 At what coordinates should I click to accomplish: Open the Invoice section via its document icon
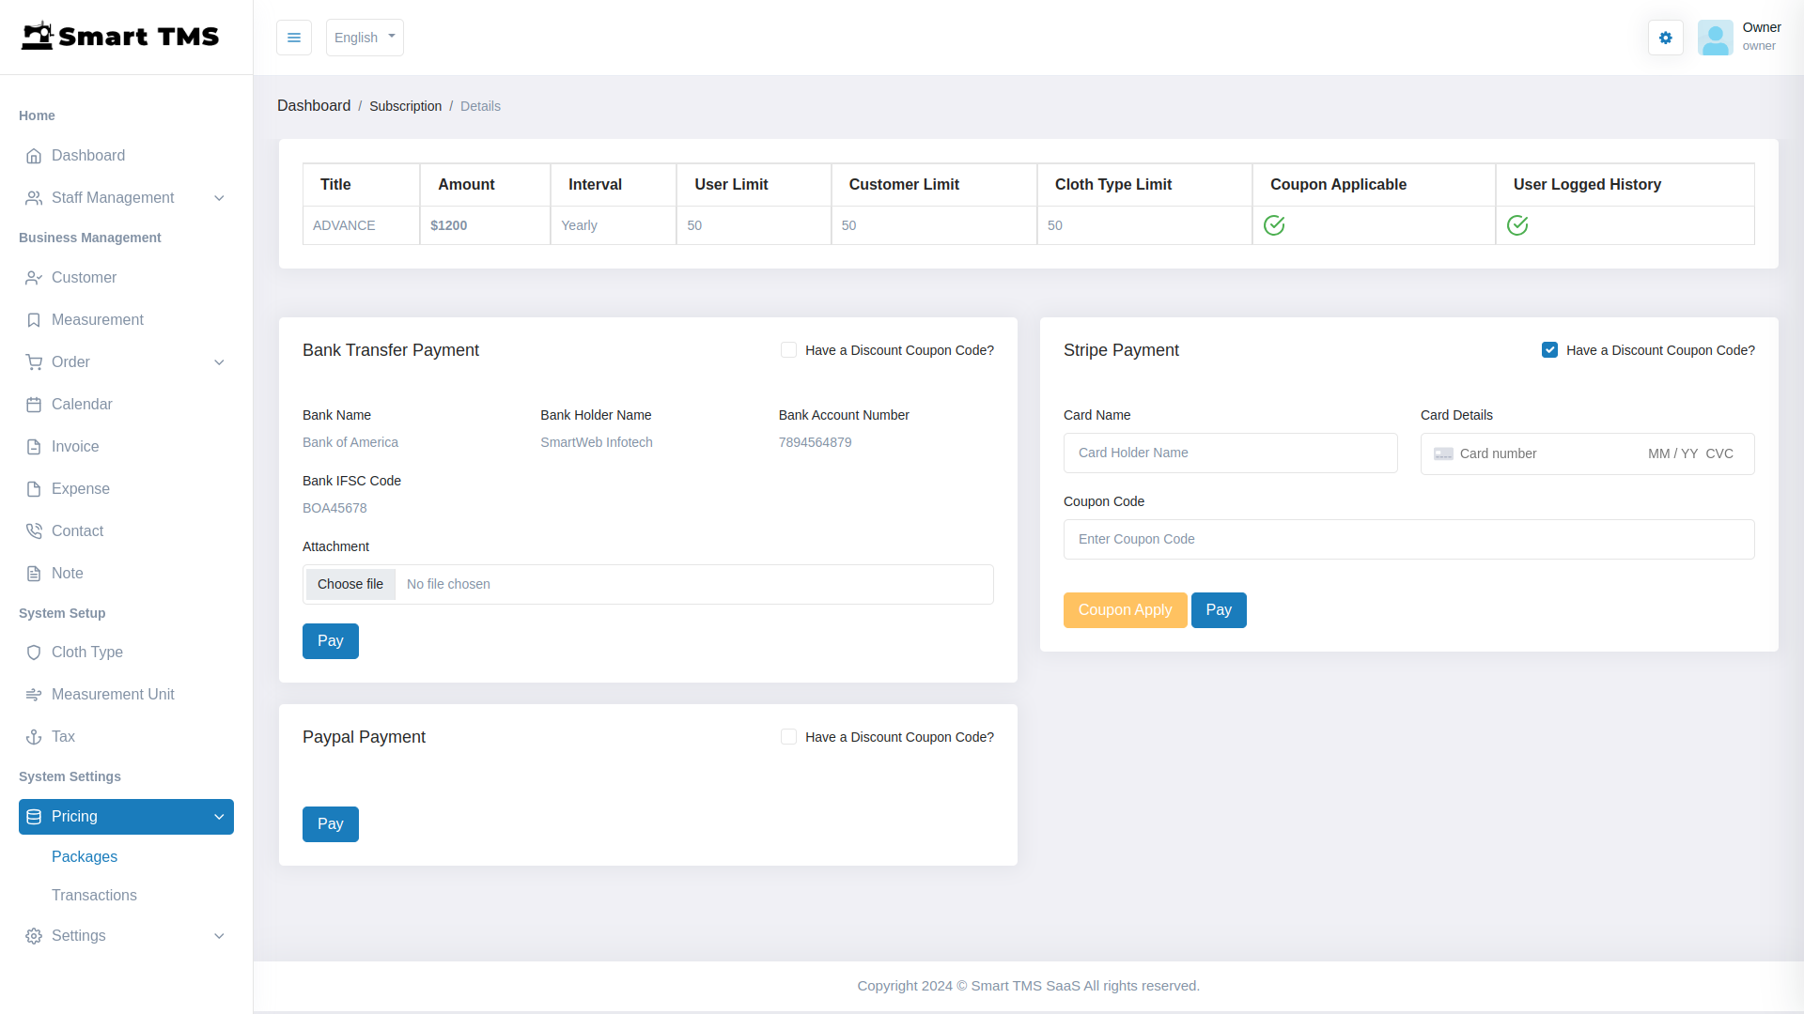click(34, 446)
